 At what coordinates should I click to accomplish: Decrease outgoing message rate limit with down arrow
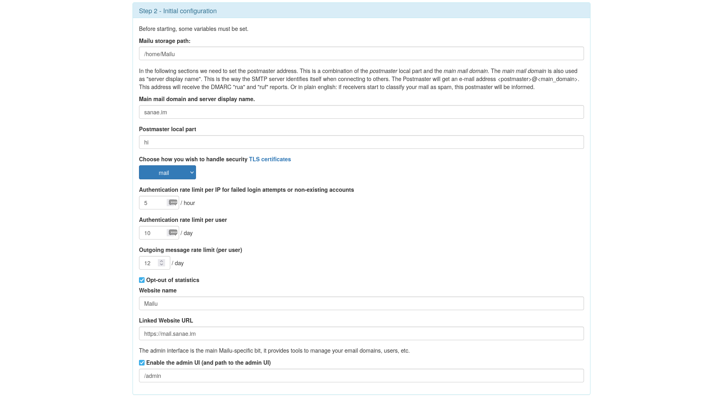pyautogui.click(x=161, y=265)
